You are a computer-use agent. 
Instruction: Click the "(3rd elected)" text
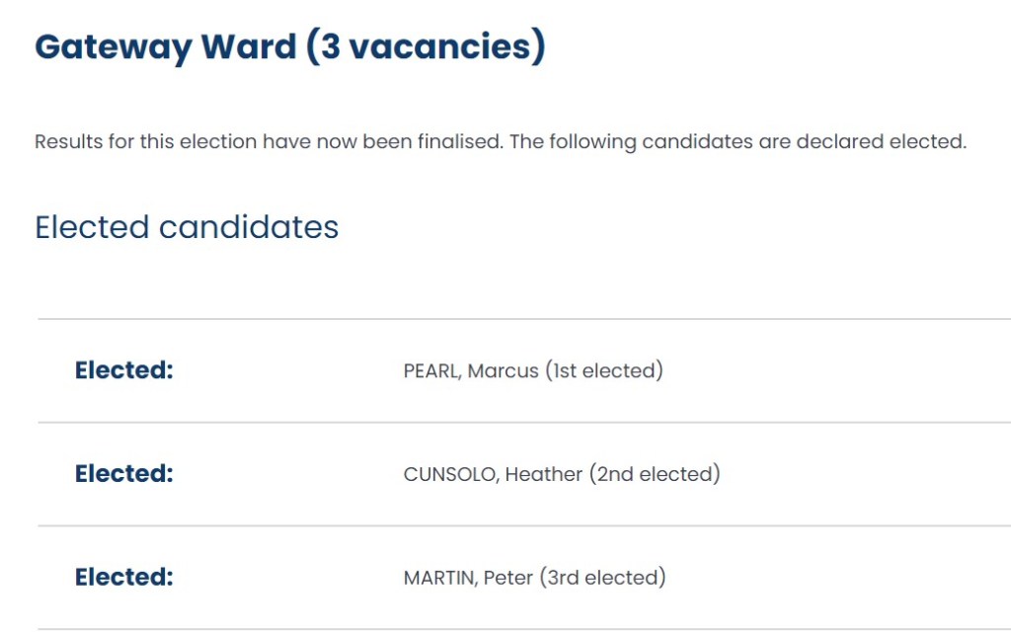tap(602, 578)
